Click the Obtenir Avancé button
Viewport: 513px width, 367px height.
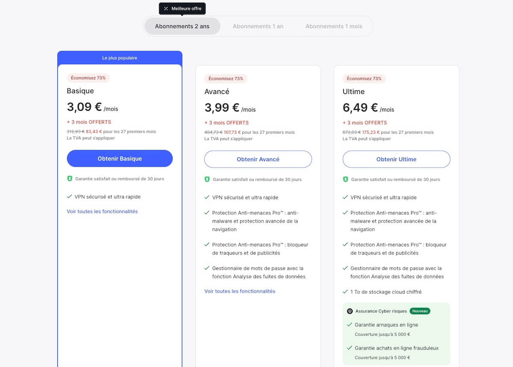258,159
